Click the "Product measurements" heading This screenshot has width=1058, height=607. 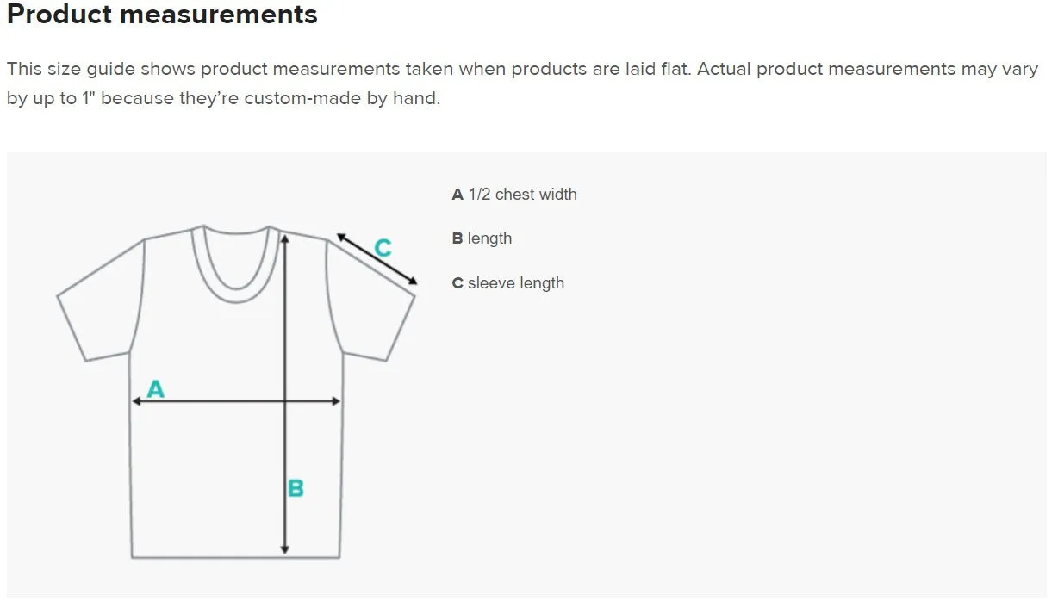pos(162,15)
